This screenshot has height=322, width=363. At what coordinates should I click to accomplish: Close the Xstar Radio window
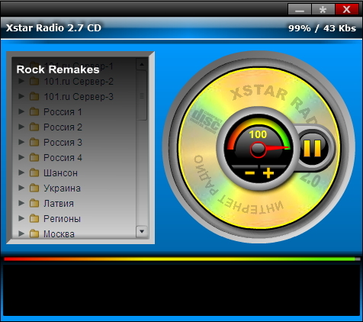pyautogui.click(x=347, y=10)
